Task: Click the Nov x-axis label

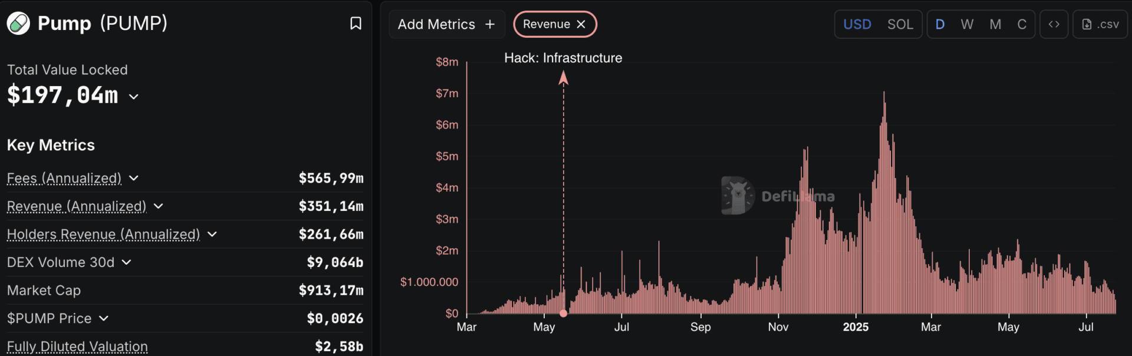Action: point(778,327)
